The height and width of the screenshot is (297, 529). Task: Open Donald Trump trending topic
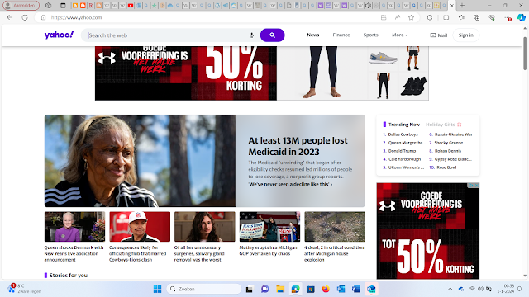(402, 151)
